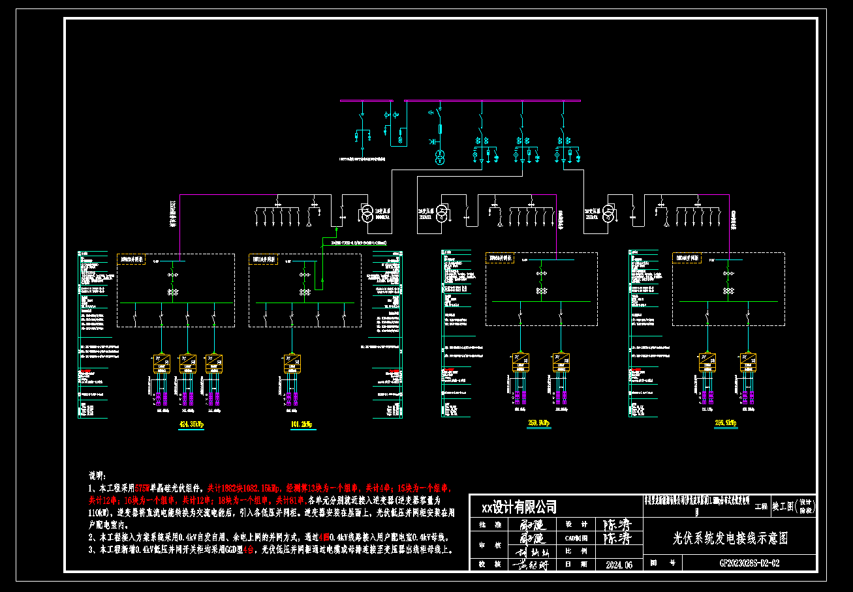Select the drawing title 光伏系统发电接线示意图
The image size is (853, 592).
730,539
